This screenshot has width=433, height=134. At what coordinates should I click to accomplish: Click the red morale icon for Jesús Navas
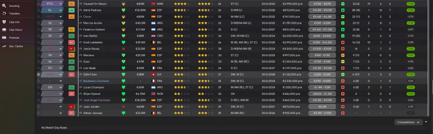click(123, 49)
